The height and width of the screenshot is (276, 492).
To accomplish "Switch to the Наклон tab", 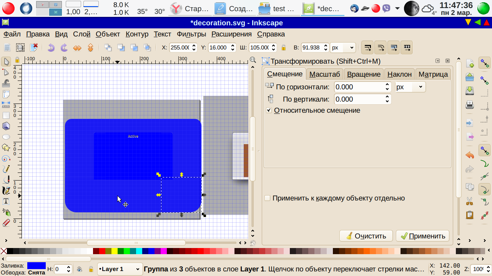I will 399,74.
